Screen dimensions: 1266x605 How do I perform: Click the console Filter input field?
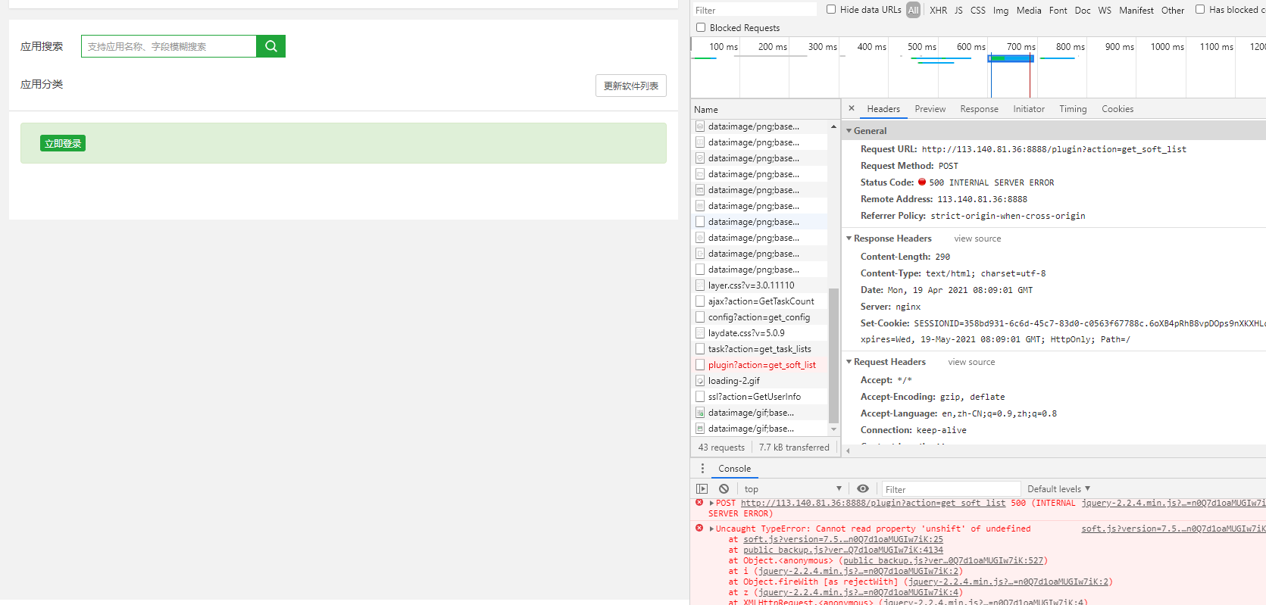click(951, 489)
